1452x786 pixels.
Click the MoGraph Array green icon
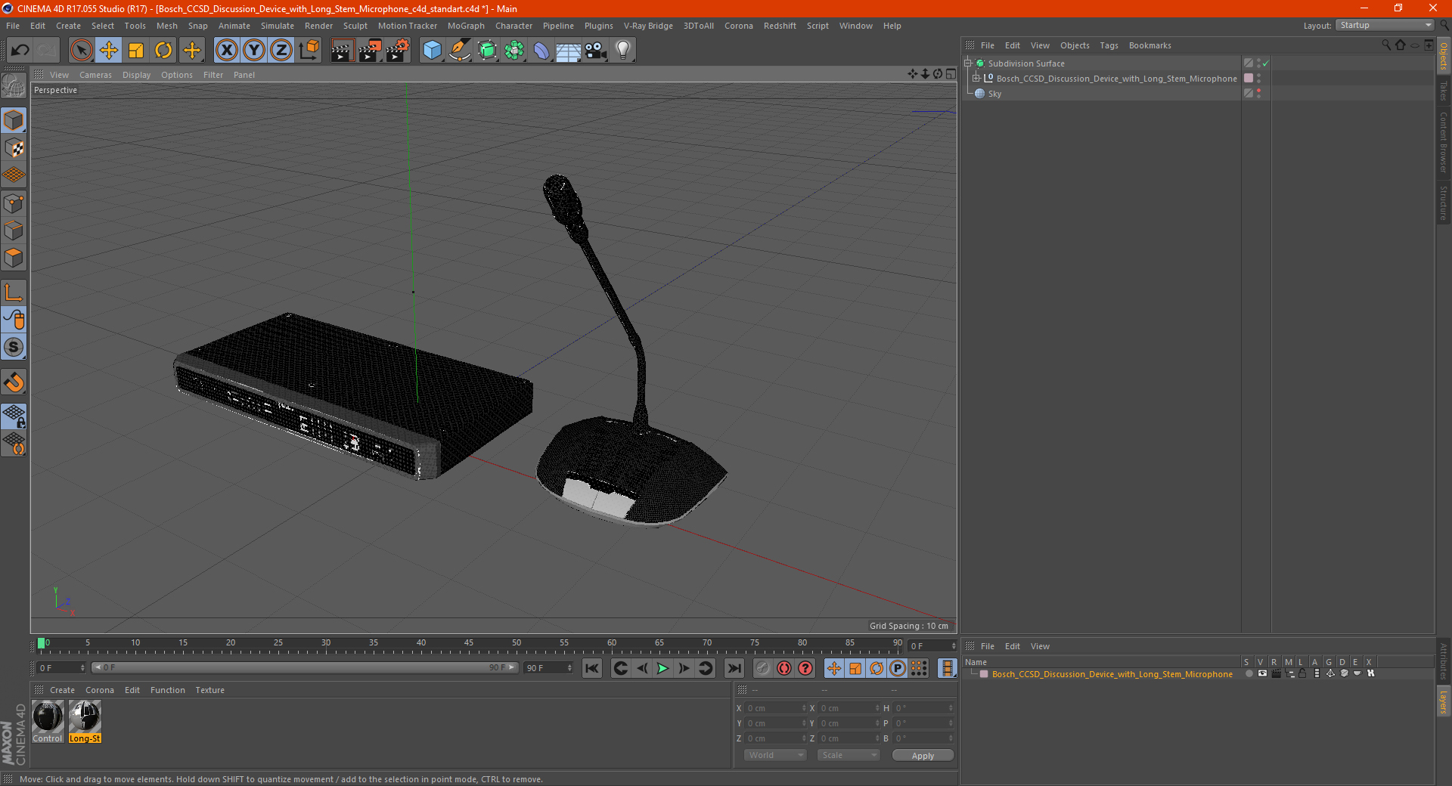(x=514, y=51)
